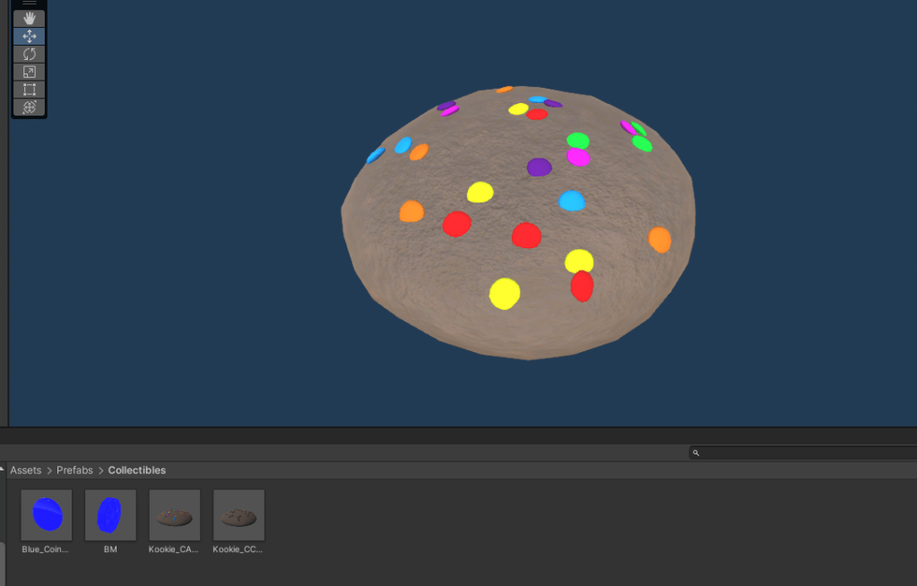Select the Kookie_CC chocolate chip prefab
Viewport: 917px width, 586px height.
click(238, 514)
